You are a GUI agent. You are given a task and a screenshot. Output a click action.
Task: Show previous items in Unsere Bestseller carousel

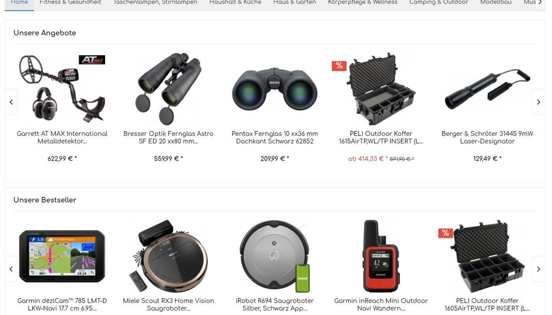click(x=11, y=269)
